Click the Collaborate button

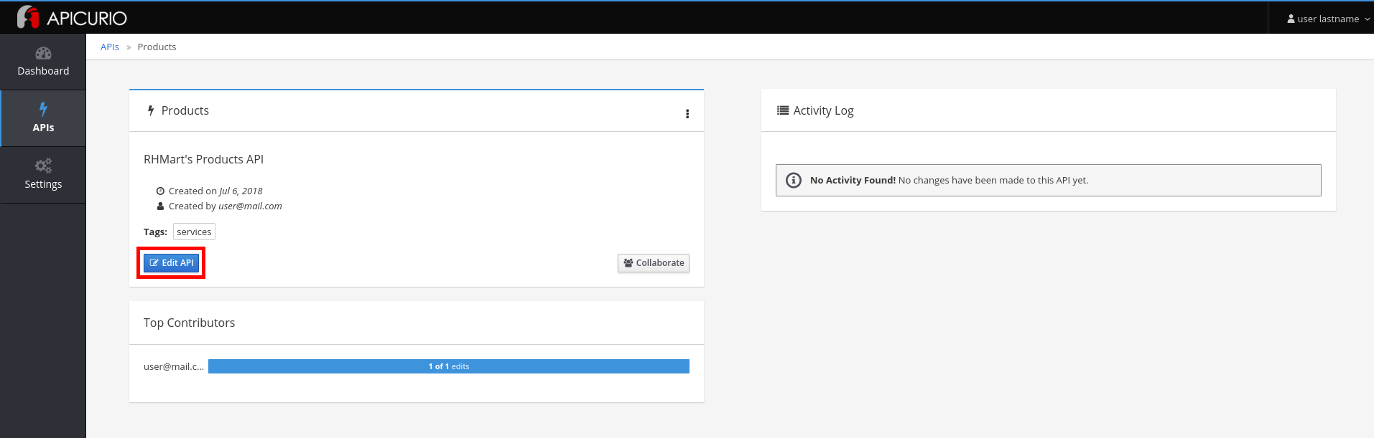[654, 263]
